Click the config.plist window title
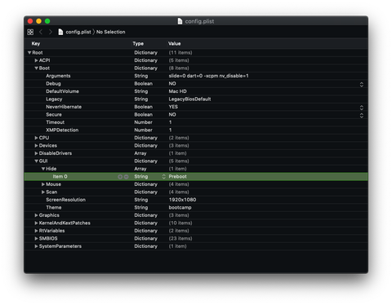This screenshot has width=392, height=305. pos(199,21)
